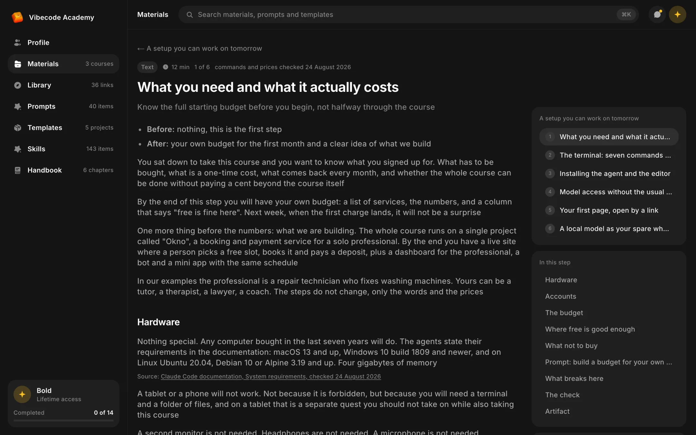Select step 1 What you need and what it actu...

609,137
